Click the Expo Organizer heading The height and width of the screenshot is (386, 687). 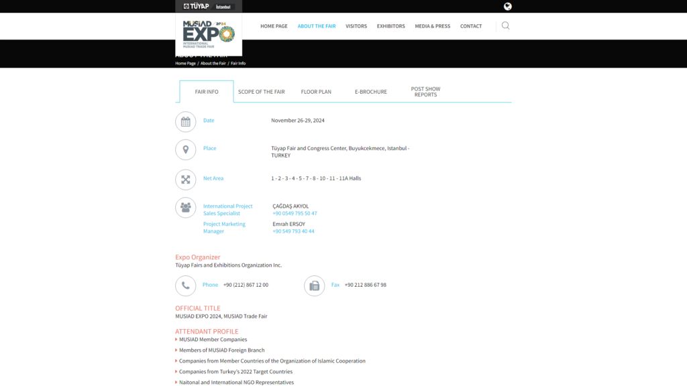[198, 257]
